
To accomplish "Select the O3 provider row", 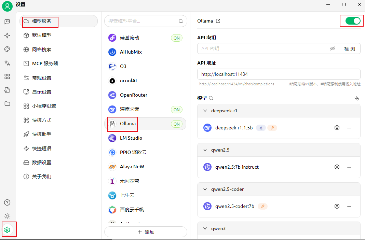I will coord(145,66).
